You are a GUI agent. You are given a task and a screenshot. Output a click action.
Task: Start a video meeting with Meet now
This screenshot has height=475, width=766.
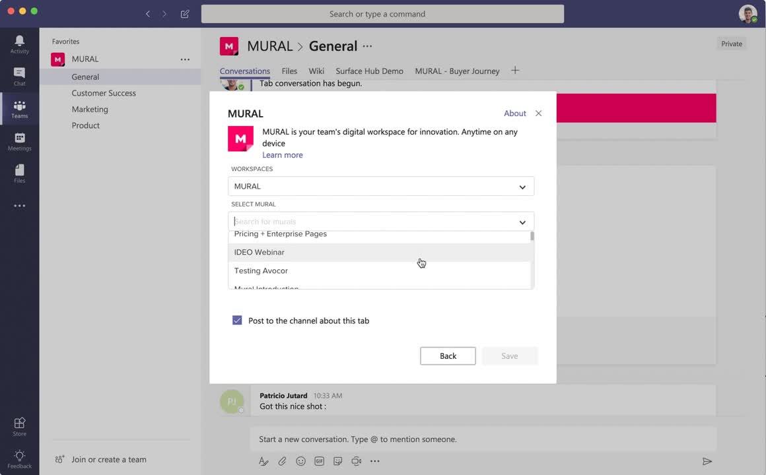click(357, 461)
